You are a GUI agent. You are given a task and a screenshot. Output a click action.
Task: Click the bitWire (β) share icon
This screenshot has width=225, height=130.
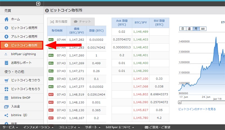coord(6,115)
